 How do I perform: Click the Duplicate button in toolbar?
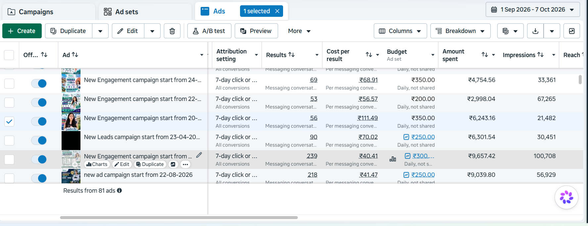[69, 31]
